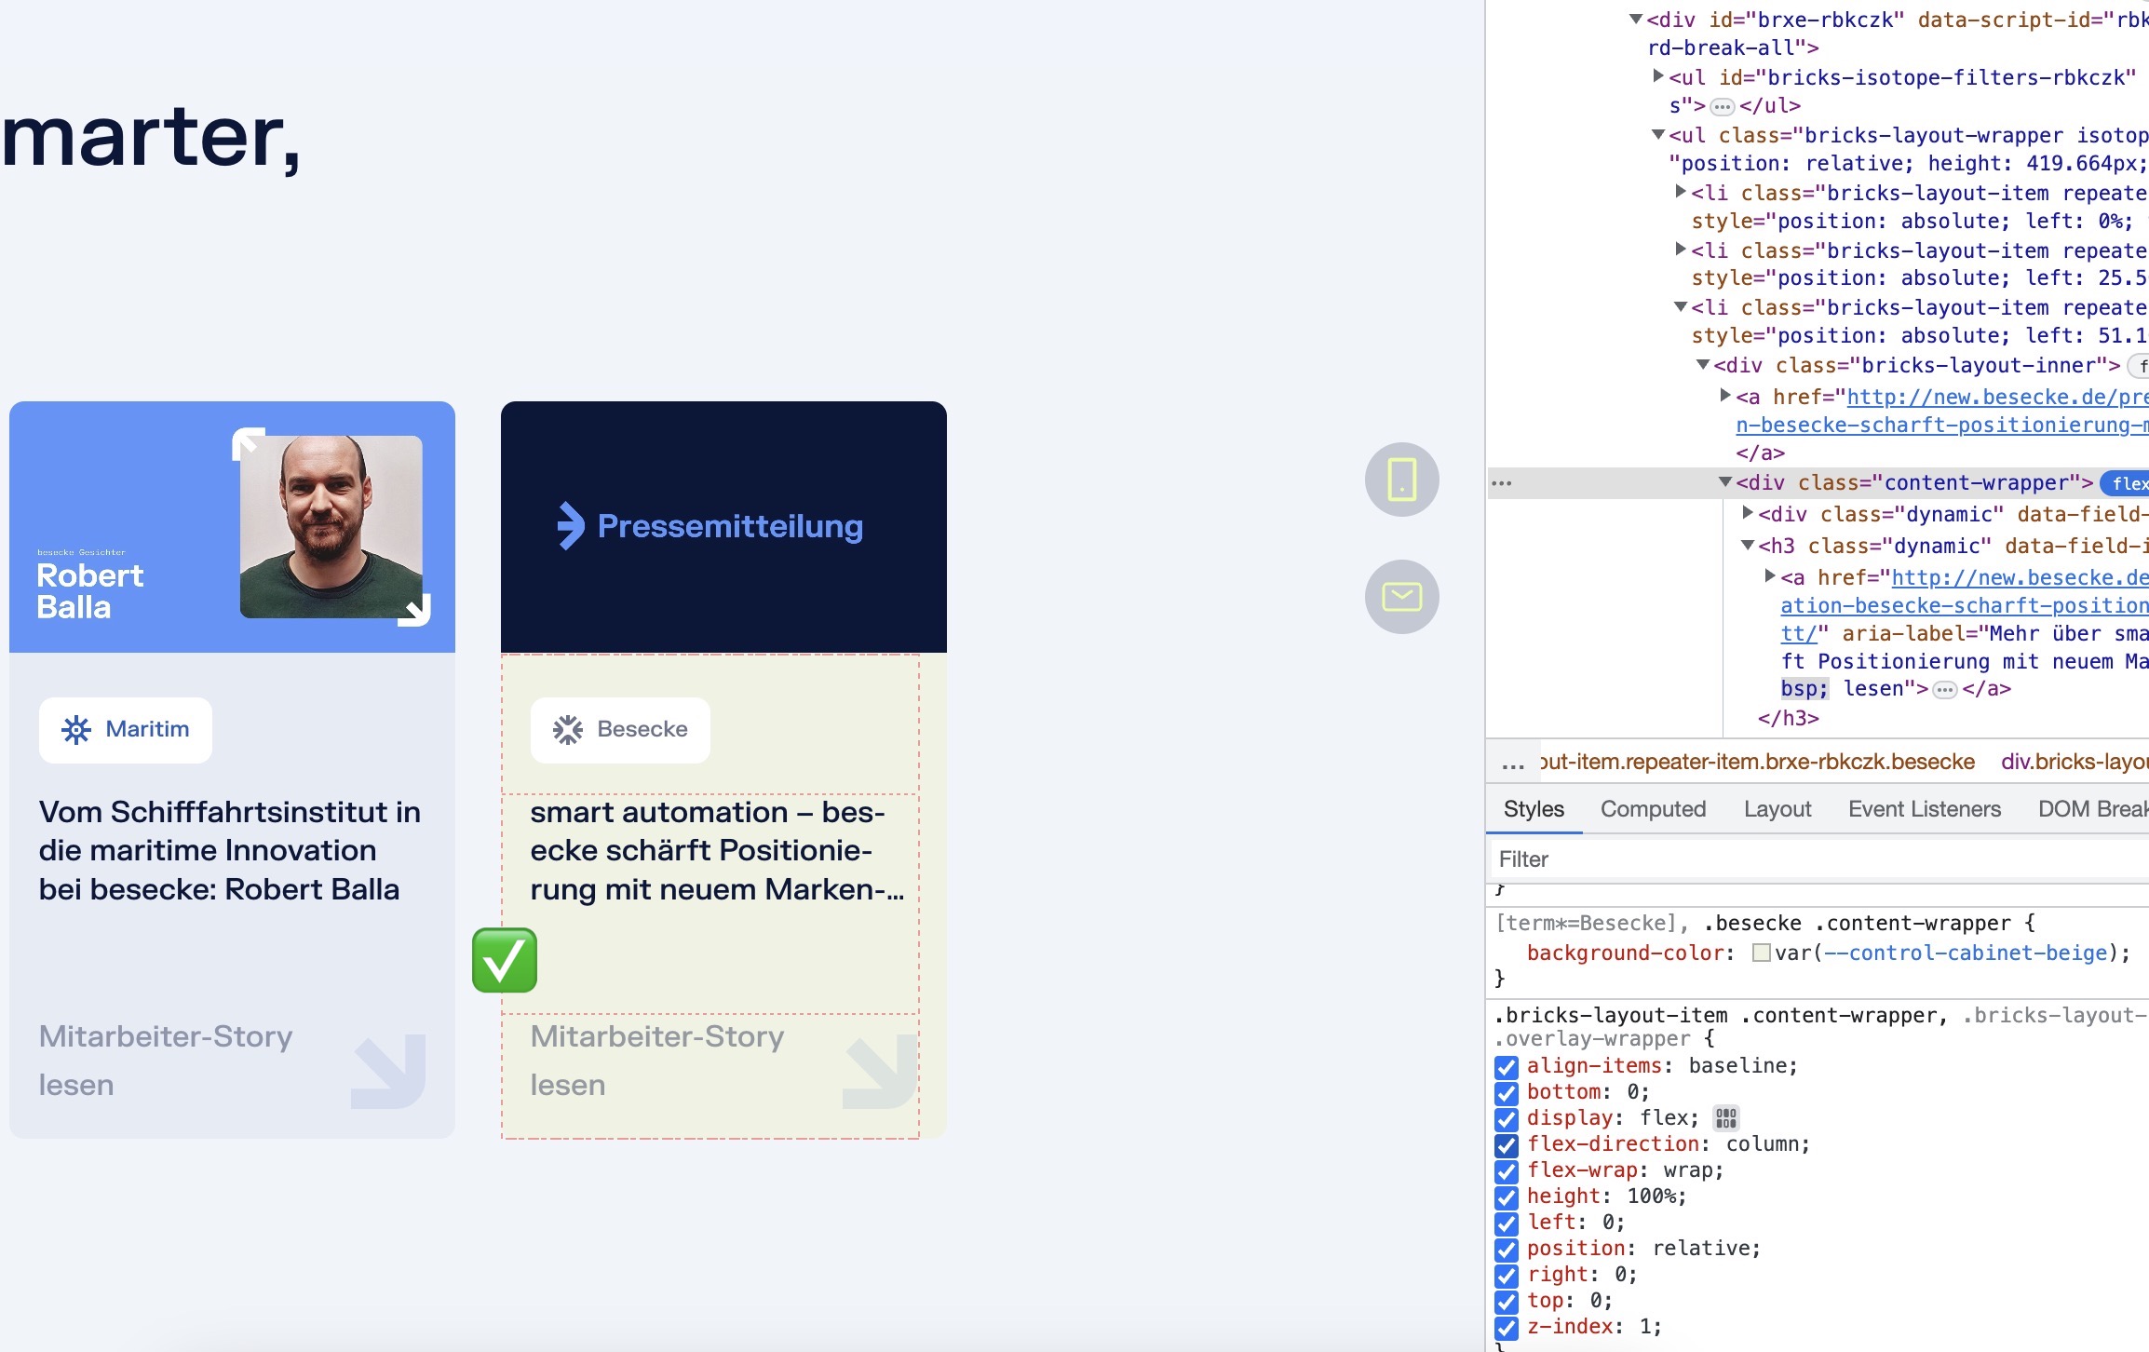Image resolution: width=2149 pixels, height=1352 pixels.
Task: Collapse the h3 dynamic element
Action: tap(1748, 546)
